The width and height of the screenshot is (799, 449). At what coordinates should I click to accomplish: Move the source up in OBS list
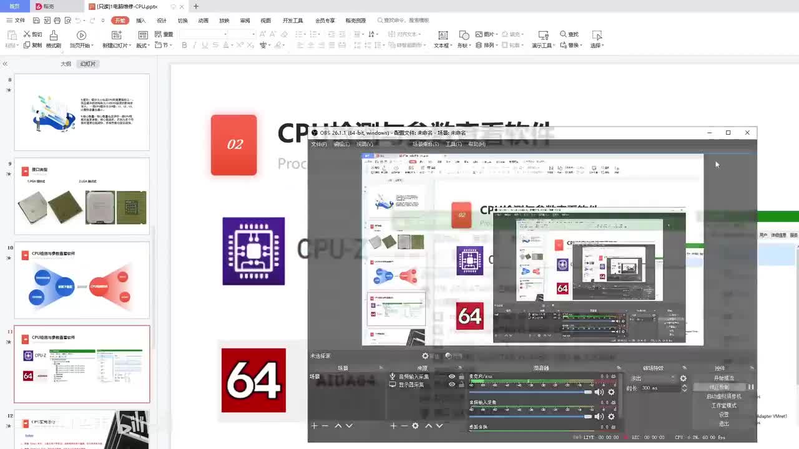point(428,426)
